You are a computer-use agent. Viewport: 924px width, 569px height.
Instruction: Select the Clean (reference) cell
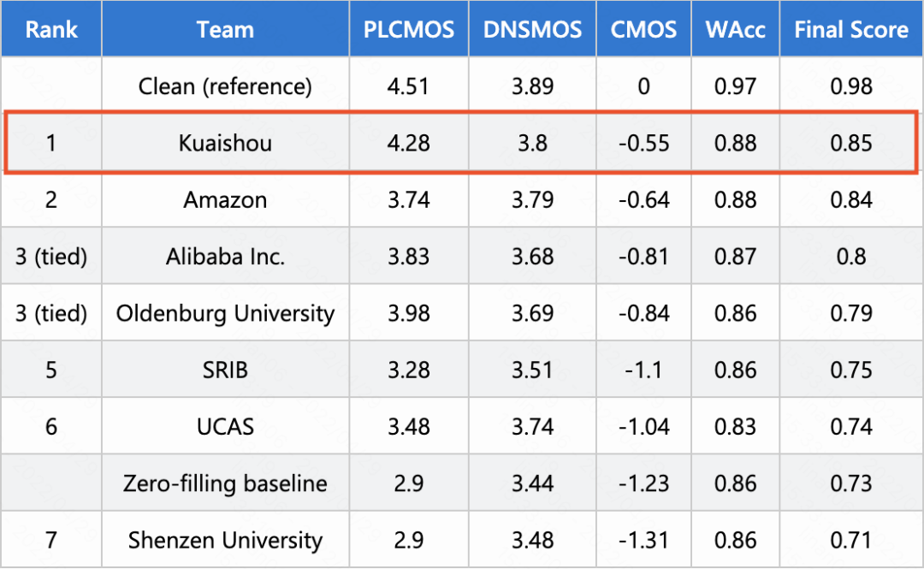(225, 86)
